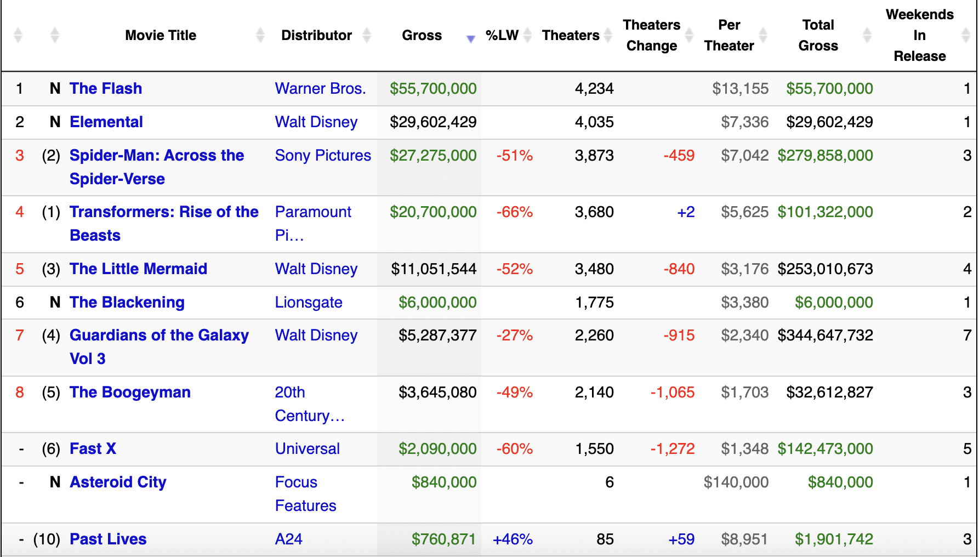Select Spider-Man weekend gross $27,275,000

pos(433,155)
